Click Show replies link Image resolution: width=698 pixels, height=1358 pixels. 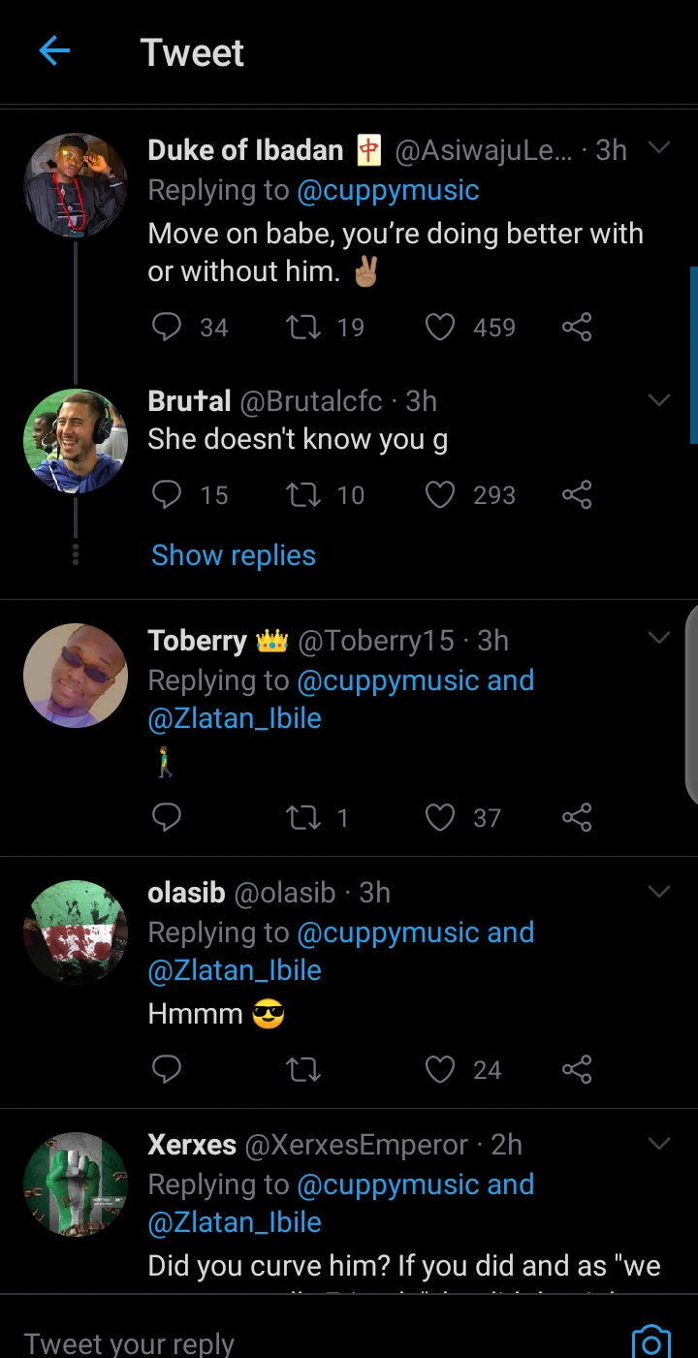point(234,555)
